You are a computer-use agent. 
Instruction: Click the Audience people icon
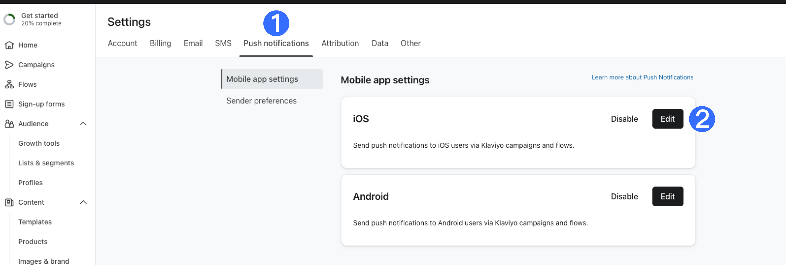point(9,124)
